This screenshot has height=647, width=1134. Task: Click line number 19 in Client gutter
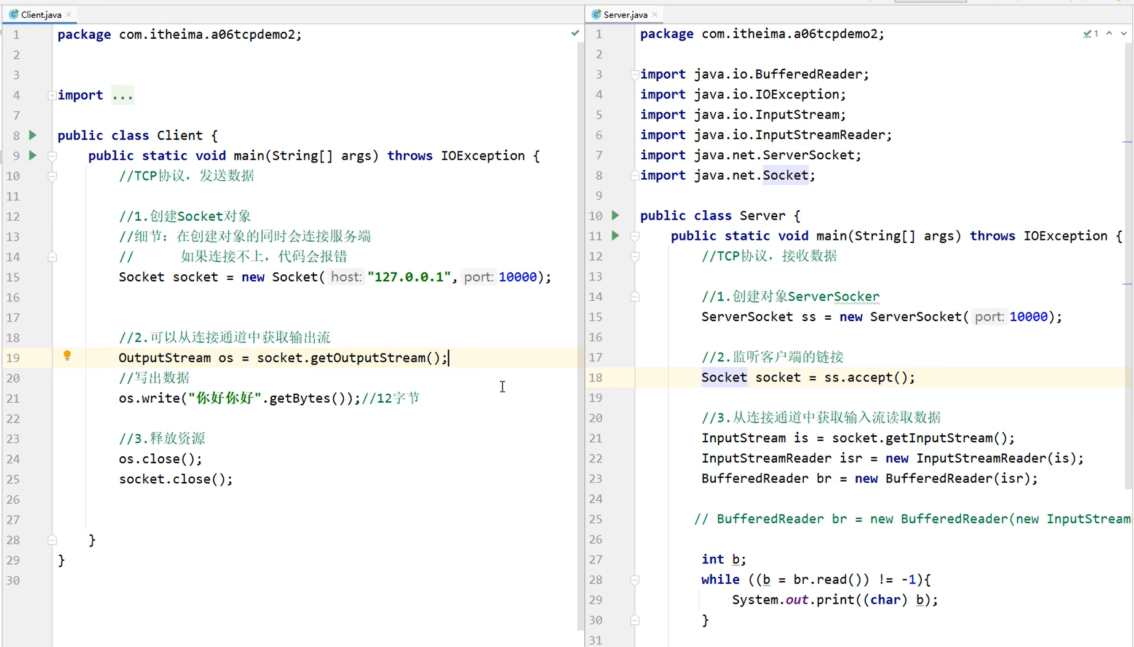[13, 358]
